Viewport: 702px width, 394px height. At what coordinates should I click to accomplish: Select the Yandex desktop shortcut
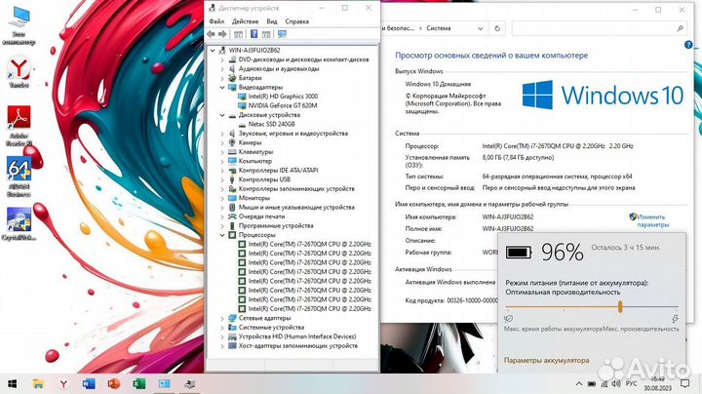coord(19,71)
